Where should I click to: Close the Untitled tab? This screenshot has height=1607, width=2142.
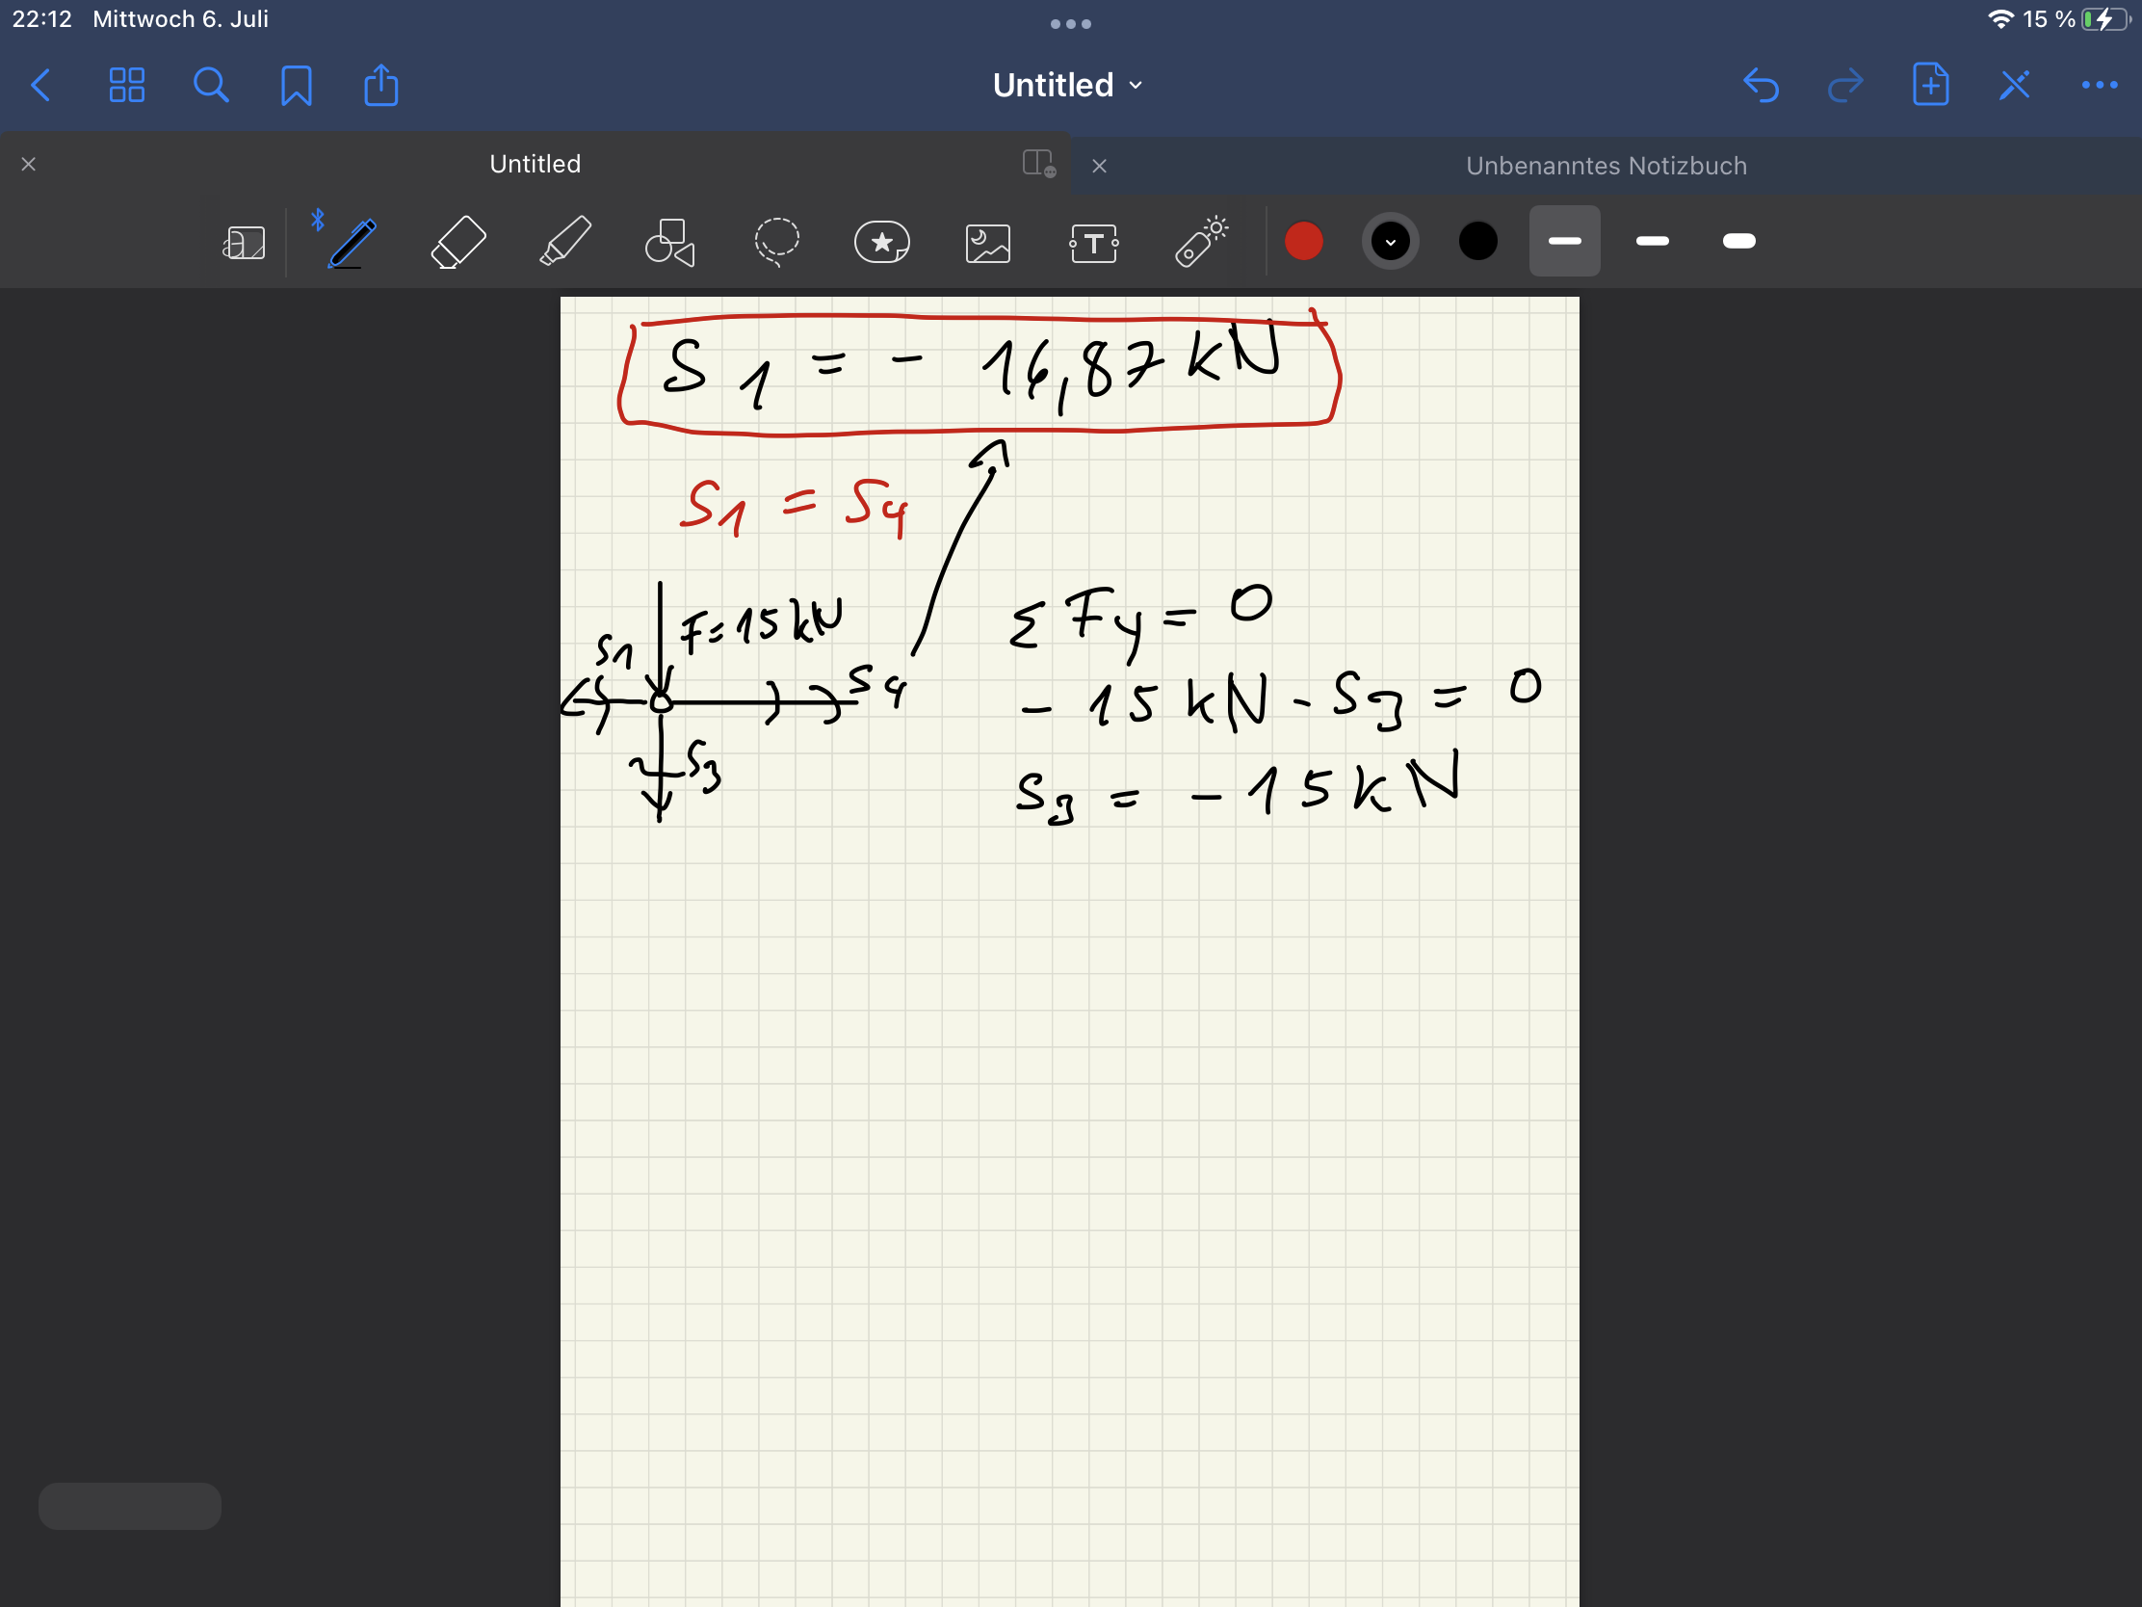29,165
